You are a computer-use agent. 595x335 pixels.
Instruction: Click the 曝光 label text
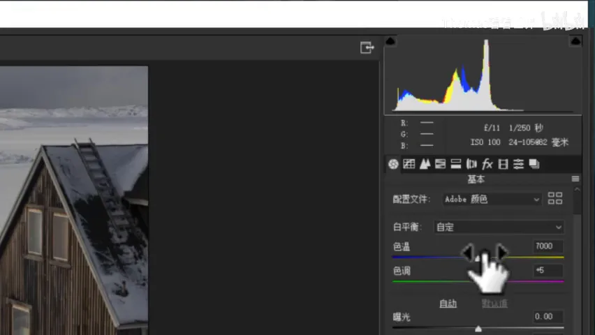click(402, 317)
